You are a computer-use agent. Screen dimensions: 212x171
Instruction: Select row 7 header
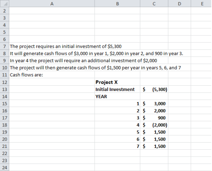pos(5,46)
